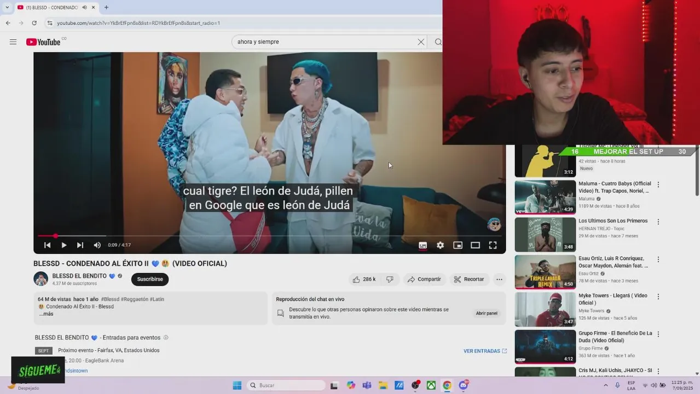700x394 pixels.
Task: Open Grupo Firme - El Beneficio De La Duda thumbnail
Action: coord(545,346)
